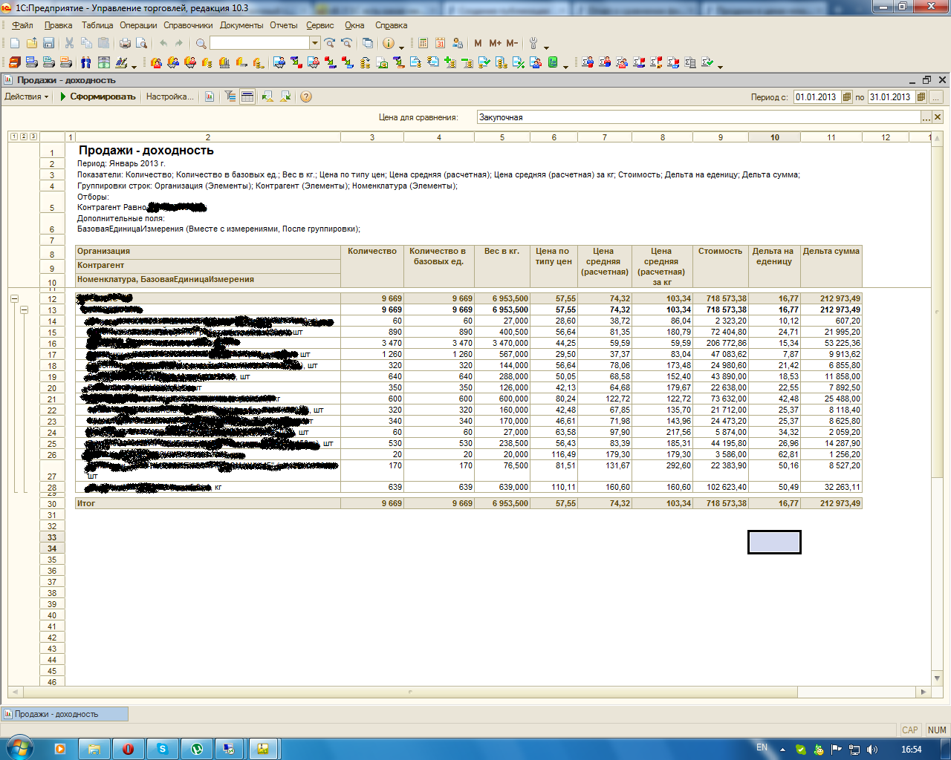
Task: Open the Сервис menu
Action: 320,25
